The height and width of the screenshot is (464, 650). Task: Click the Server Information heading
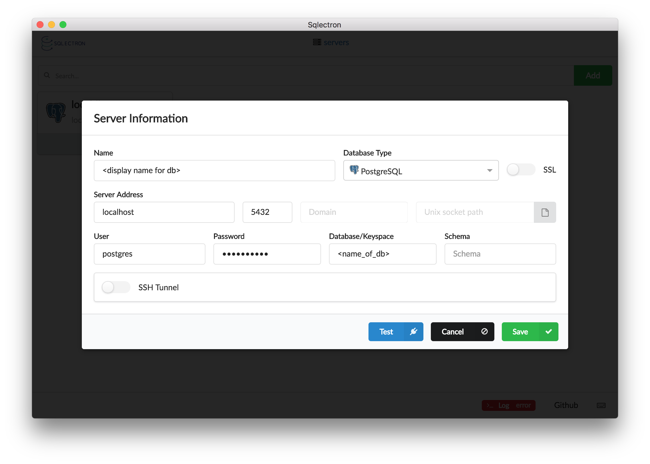coord(141,119)
